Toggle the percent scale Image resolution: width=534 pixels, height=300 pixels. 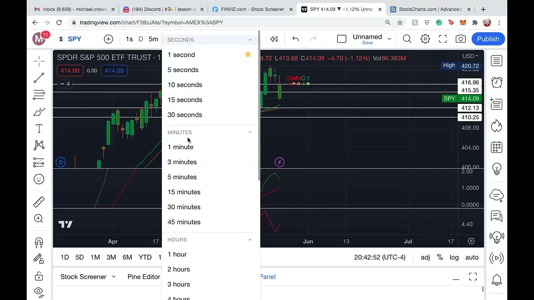(x=440, y=257)
